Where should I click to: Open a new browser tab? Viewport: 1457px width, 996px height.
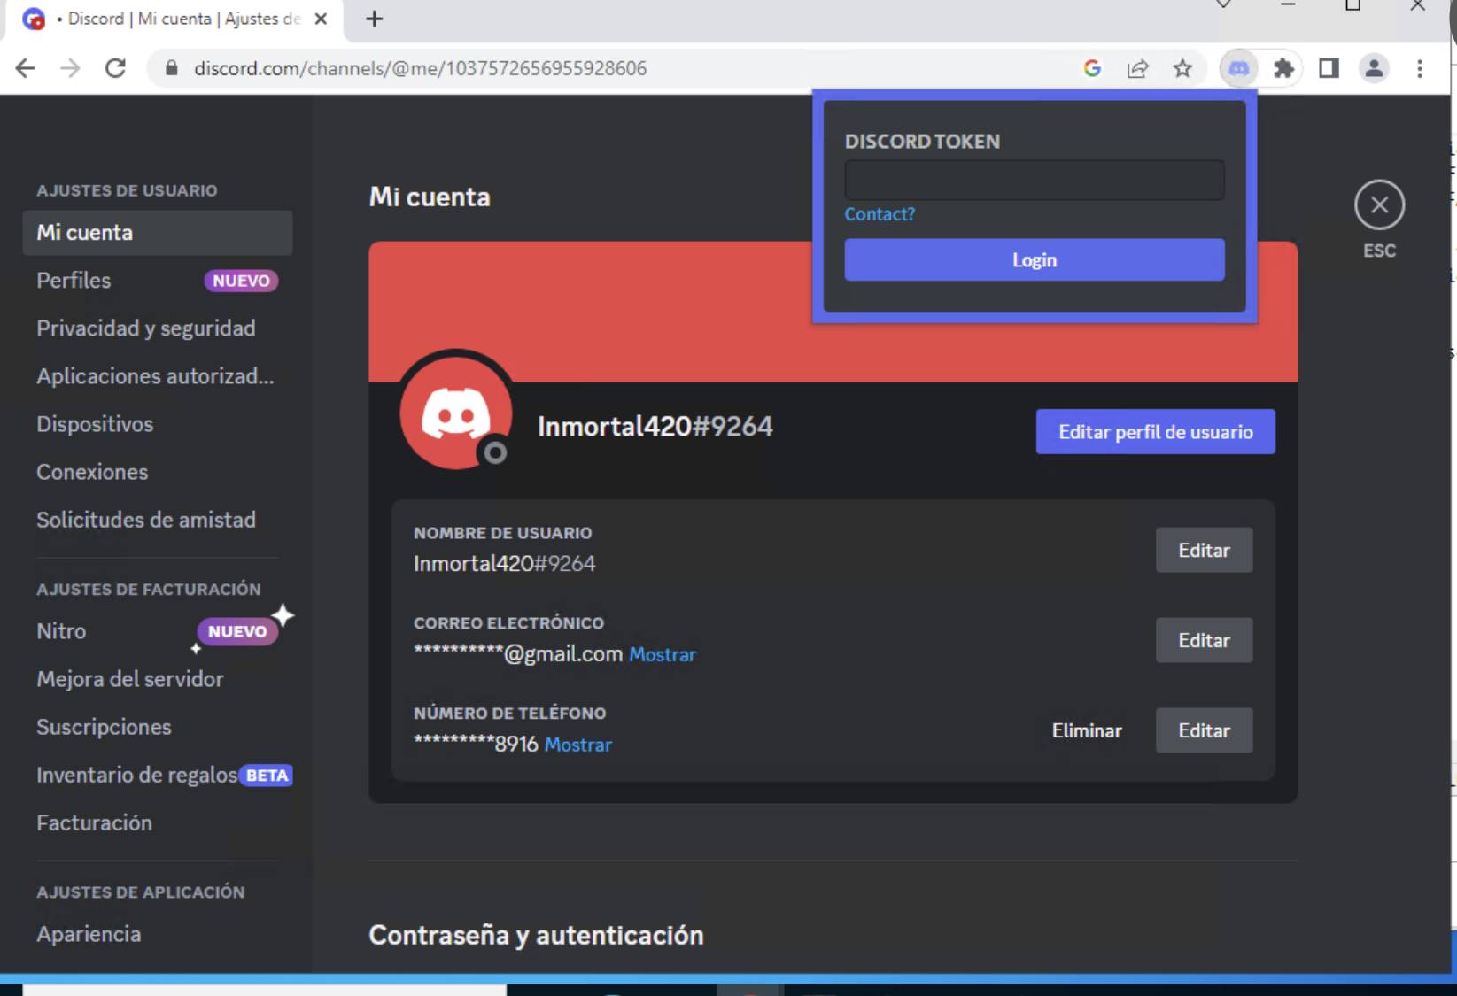click(x=375, y=19)
